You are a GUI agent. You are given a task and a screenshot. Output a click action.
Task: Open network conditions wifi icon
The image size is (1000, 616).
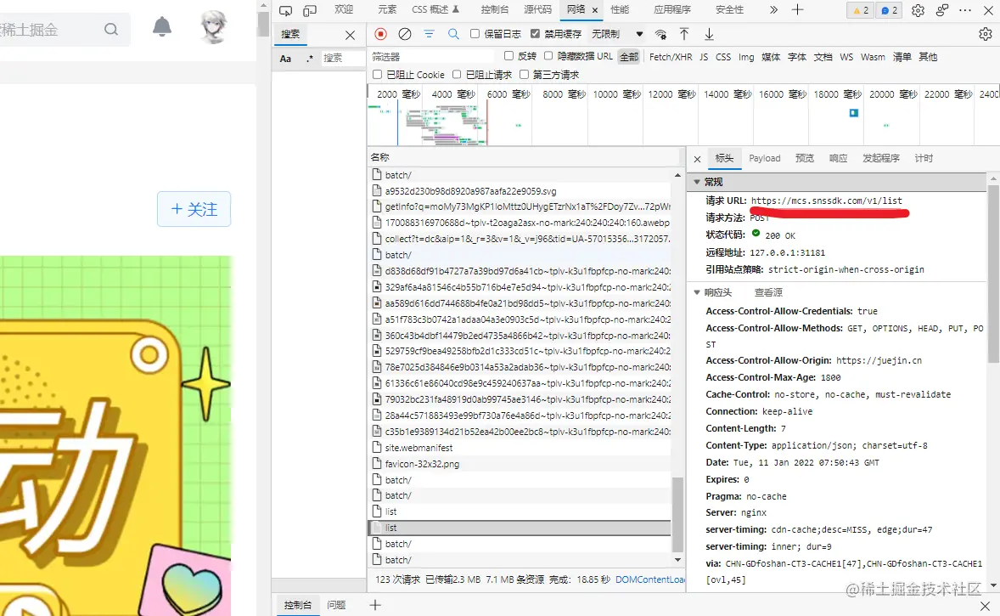click(660, 35)
